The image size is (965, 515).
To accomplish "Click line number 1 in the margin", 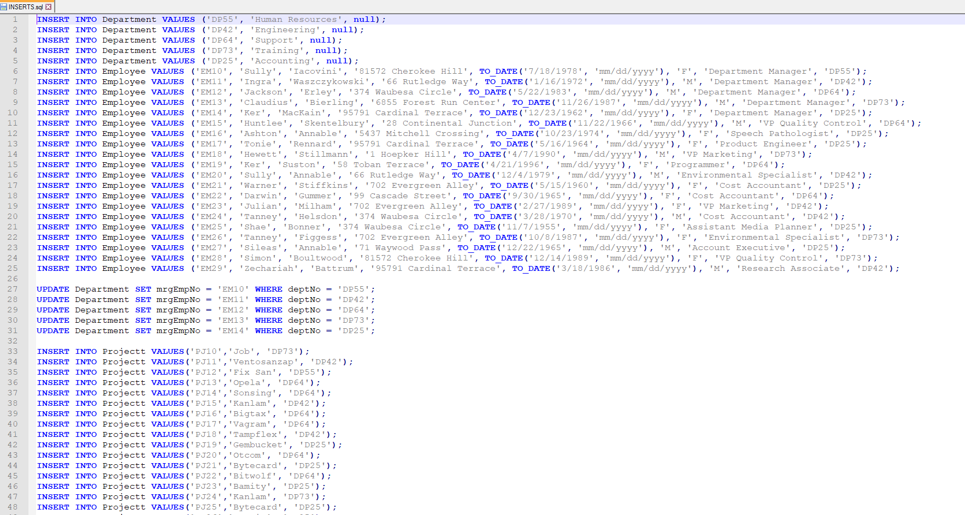I will [15, 19].
